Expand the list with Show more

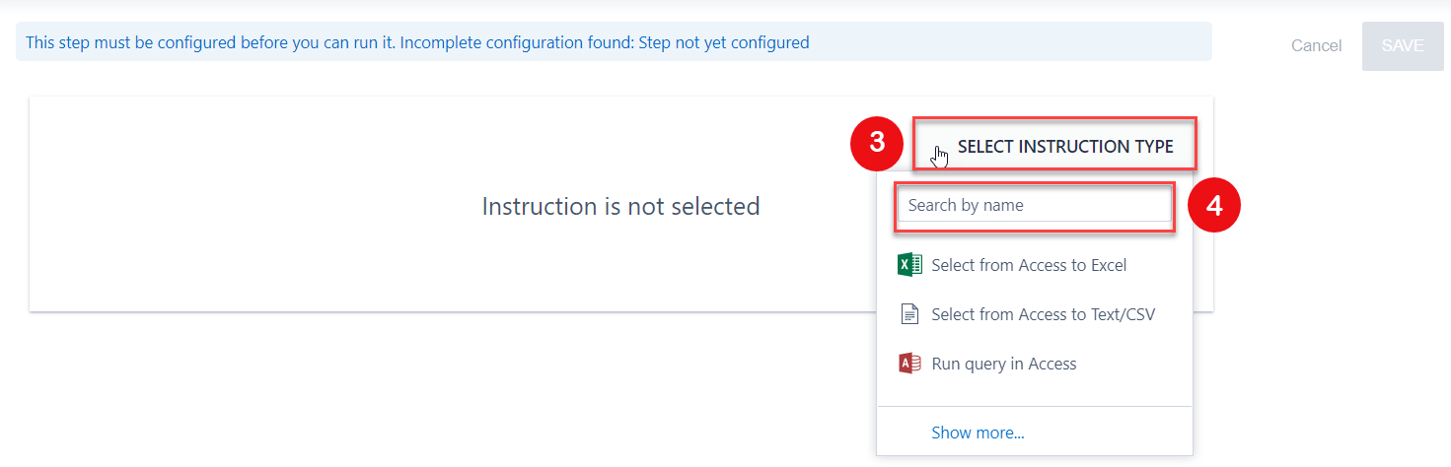(x=978, y=433)
